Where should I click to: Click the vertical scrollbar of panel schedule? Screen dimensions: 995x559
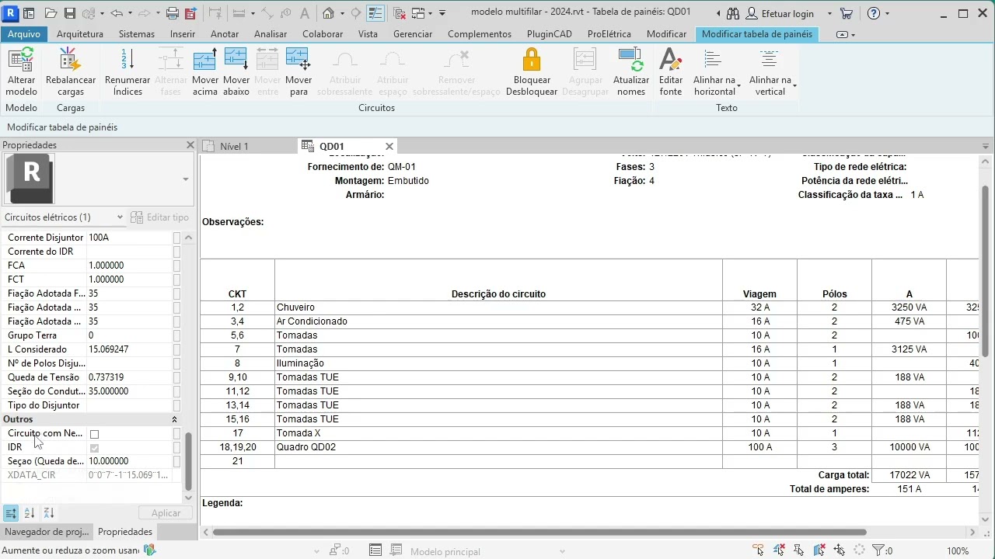point(985,270)
